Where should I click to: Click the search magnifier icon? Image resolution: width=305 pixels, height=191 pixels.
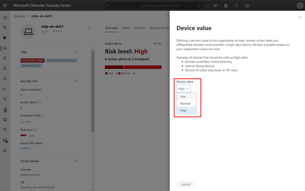(x=200, y=6)
